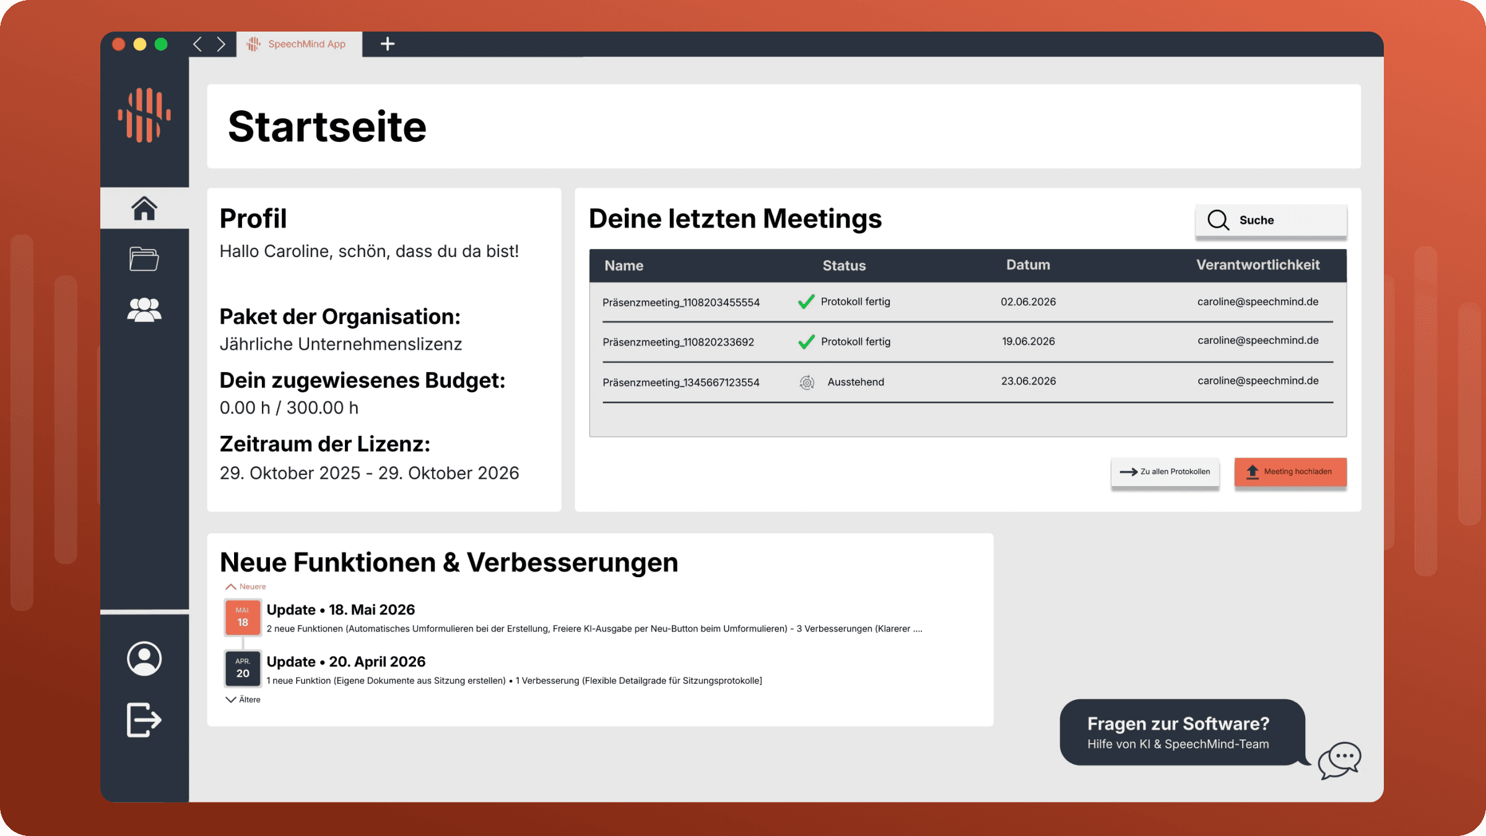Click the 20. April update description text
The height and width of the screenshot is (836, 1486).
[x=514, y=681]
